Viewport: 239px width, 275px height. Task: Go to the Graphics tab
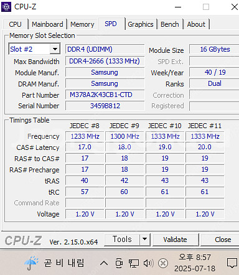point(141,24)
